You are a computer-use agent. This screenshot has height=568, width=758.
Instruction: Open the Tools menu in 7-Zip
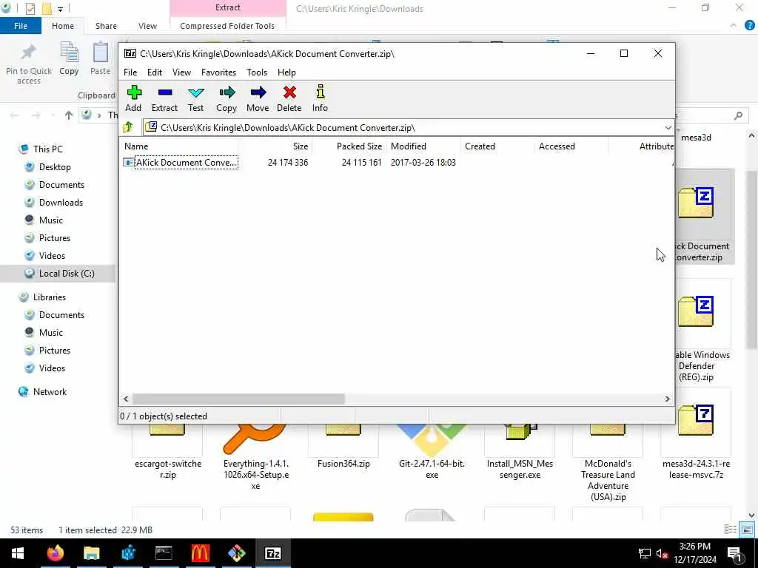point(257,72)
